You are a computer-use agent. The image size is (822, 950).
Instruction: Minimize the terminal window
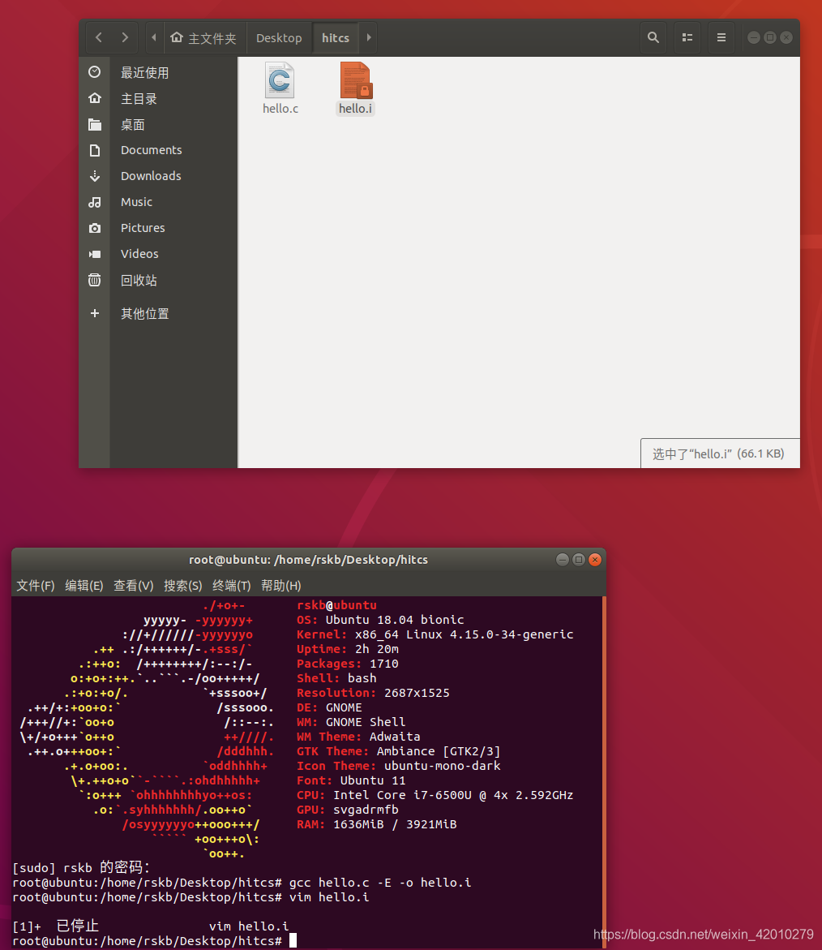pyautogui.click(x=563, y=559)
